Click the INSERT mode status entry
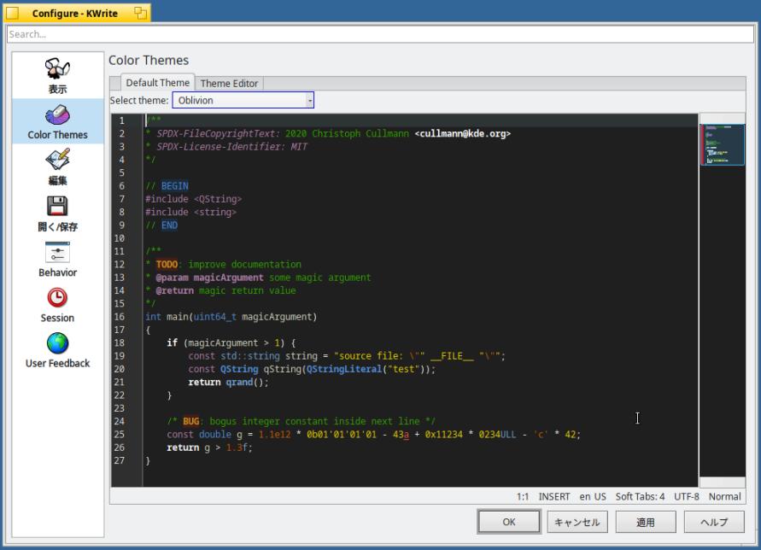 point(554,496)
